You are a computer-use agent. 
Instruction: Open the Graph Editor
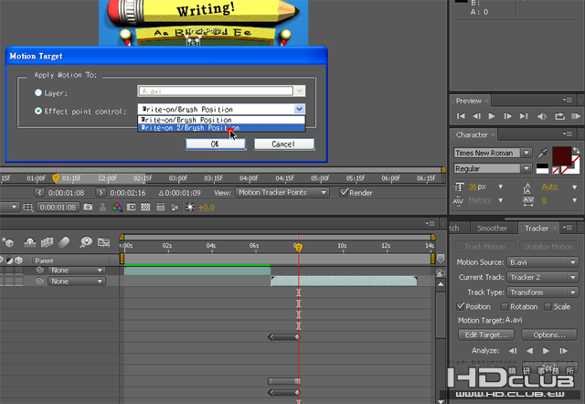click(103, 242)
